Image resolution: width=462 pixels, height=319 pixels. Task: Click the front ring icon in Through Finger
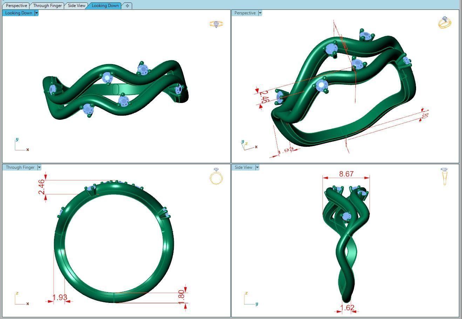pos(216,176)
